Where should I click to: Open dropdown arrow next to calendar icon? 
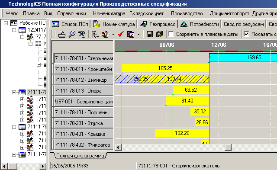point(138,34)
